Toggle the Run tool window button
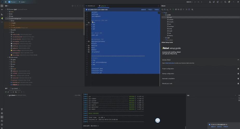Image resolution: width=240 pixels, height=129 pixels. [x=2, y=117]
